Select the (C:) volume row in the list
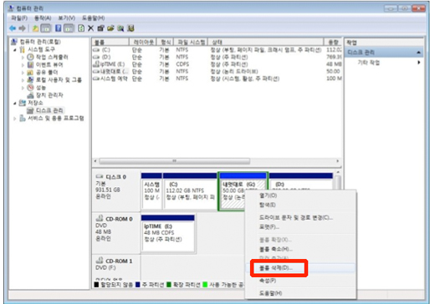This screenshot has width=430, height=304. [x=217, y=50]
